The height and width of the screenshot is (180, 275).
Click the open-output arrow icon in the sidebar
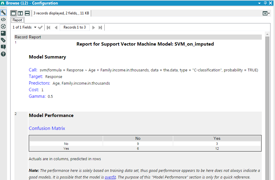3,33
